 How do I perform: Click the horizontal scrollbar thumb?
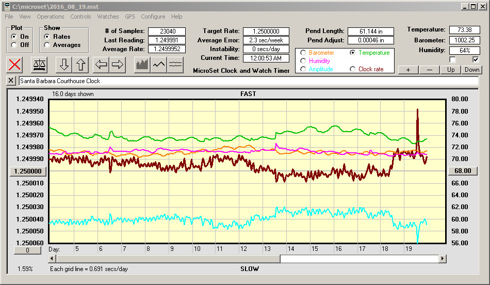click(168, 258)
